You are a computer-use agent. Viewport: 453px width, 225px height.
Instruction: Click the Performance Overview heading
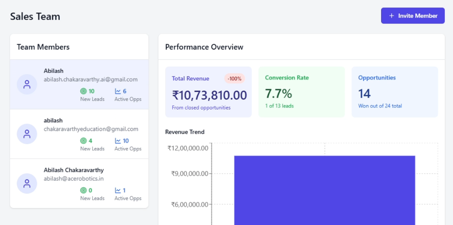(204, 47)
